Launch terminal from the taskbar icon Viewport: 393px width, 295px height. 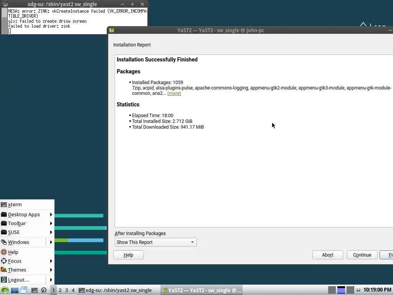pos(34,290)
